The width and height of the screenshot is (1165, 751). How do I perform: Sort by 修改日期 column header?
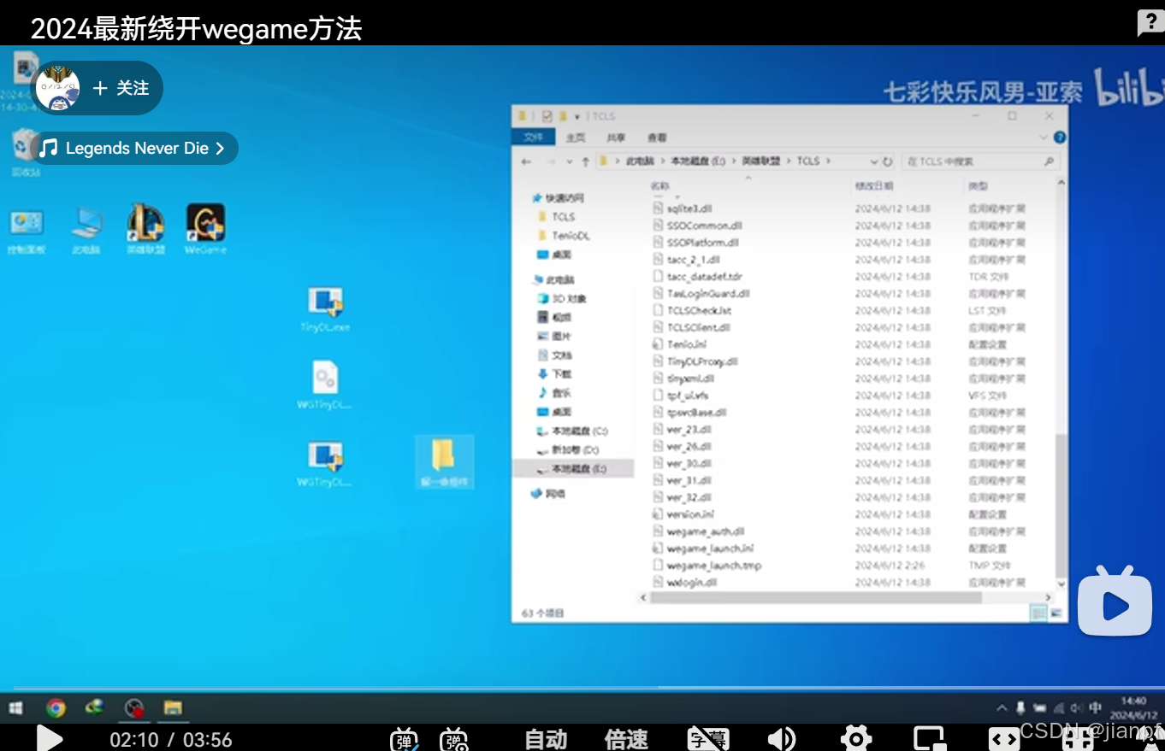point(873,185)
